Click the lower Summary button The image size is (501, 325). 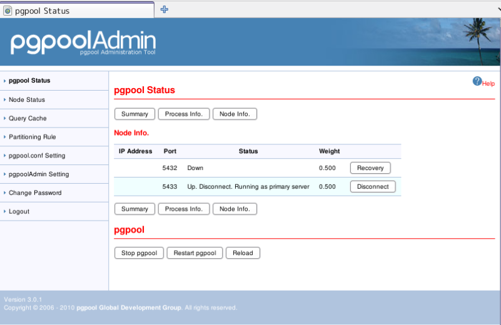pyautogui.click(x=134, y=209)
